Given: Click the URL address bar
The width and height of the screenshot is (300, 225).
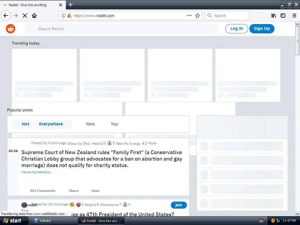Looking at the screenshot, I should [x=130, y=16].
